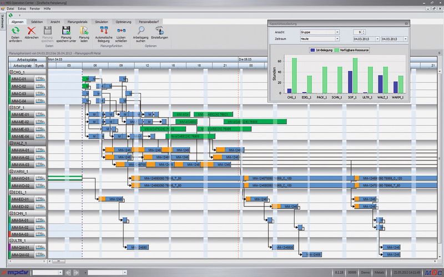Screen dimensions: 444x277
Task: Click the application icon beside Datei menu
Action: (x=3, y=9)
